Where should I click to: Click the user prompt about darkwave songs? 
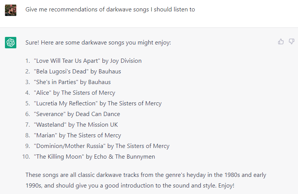coord(110,10)
